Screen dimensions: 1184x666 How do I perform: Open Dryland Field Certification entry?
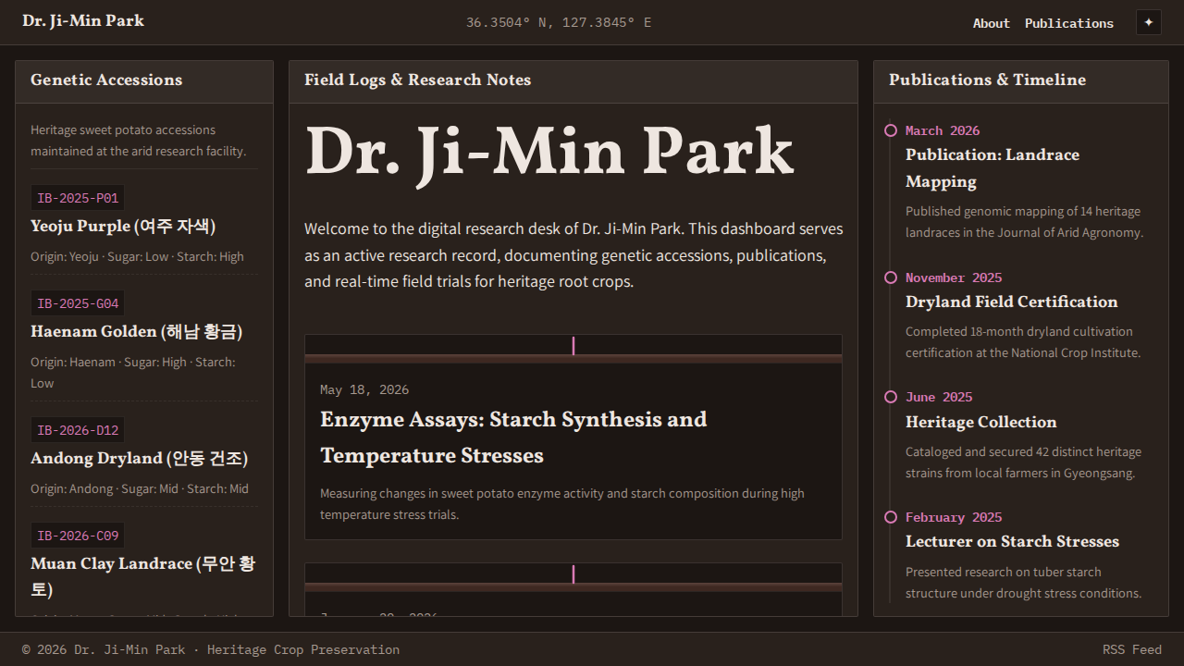click(1012, 302)
